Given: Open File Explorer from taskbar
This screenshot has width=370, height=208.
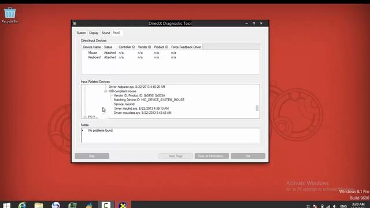Looking at the screenshot, I should (x=39, y=205).
